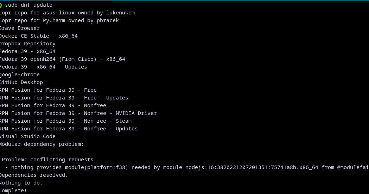Viewport: 369px width, 194px height.
Task: Click the "Dependencies resolved." output line
Action: (x=34, y=175)
